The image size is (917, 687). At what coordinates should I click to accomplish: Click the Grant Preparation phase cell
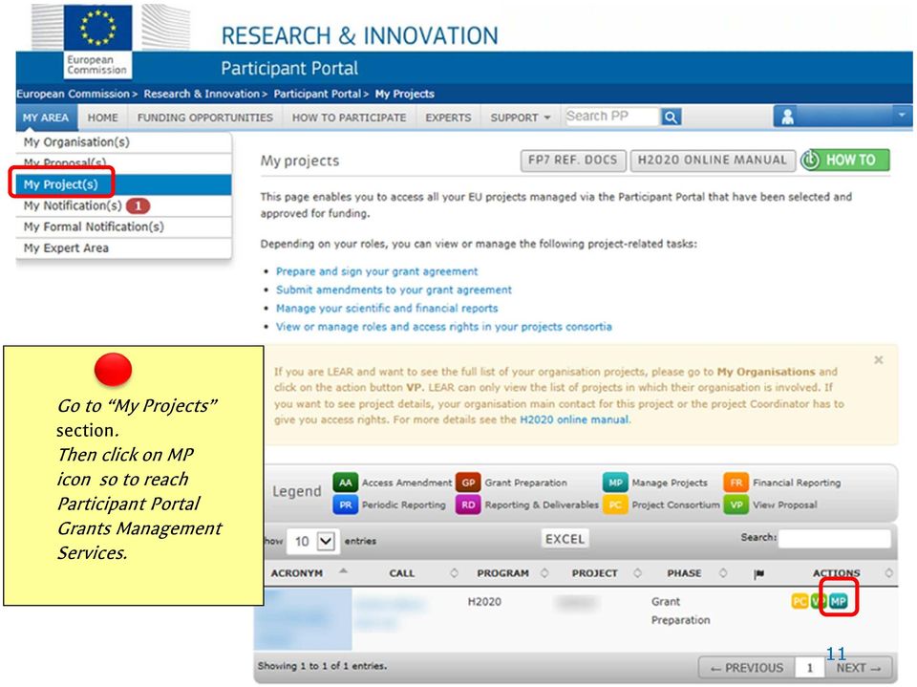(681, 611)
